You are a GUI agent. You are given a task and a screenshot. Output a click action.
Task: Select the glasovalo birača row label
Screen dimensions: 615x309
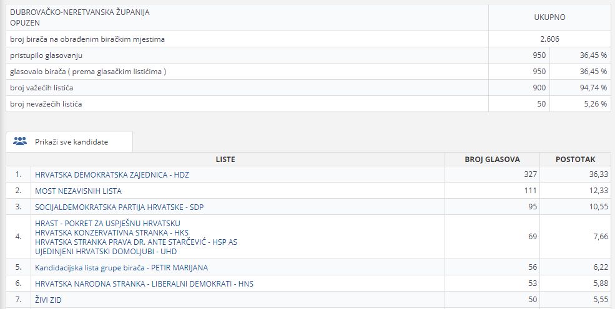point(88,72)
